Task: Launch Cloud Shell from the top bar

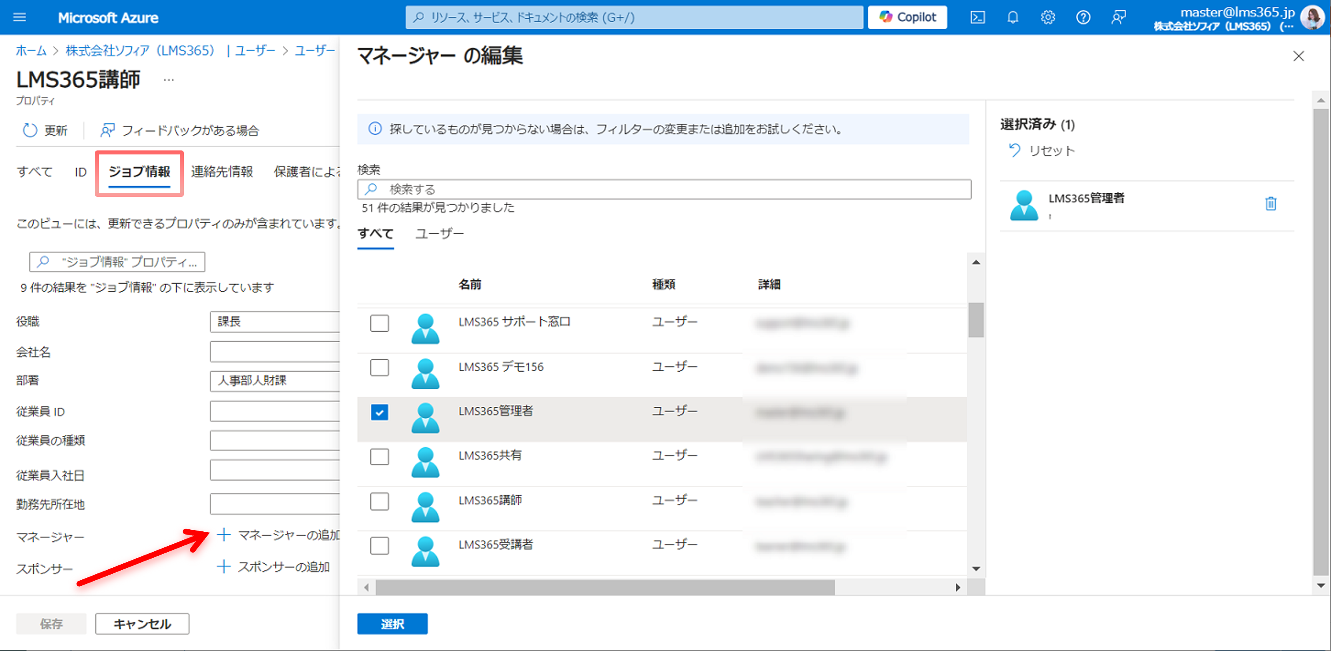Action: 977,18
